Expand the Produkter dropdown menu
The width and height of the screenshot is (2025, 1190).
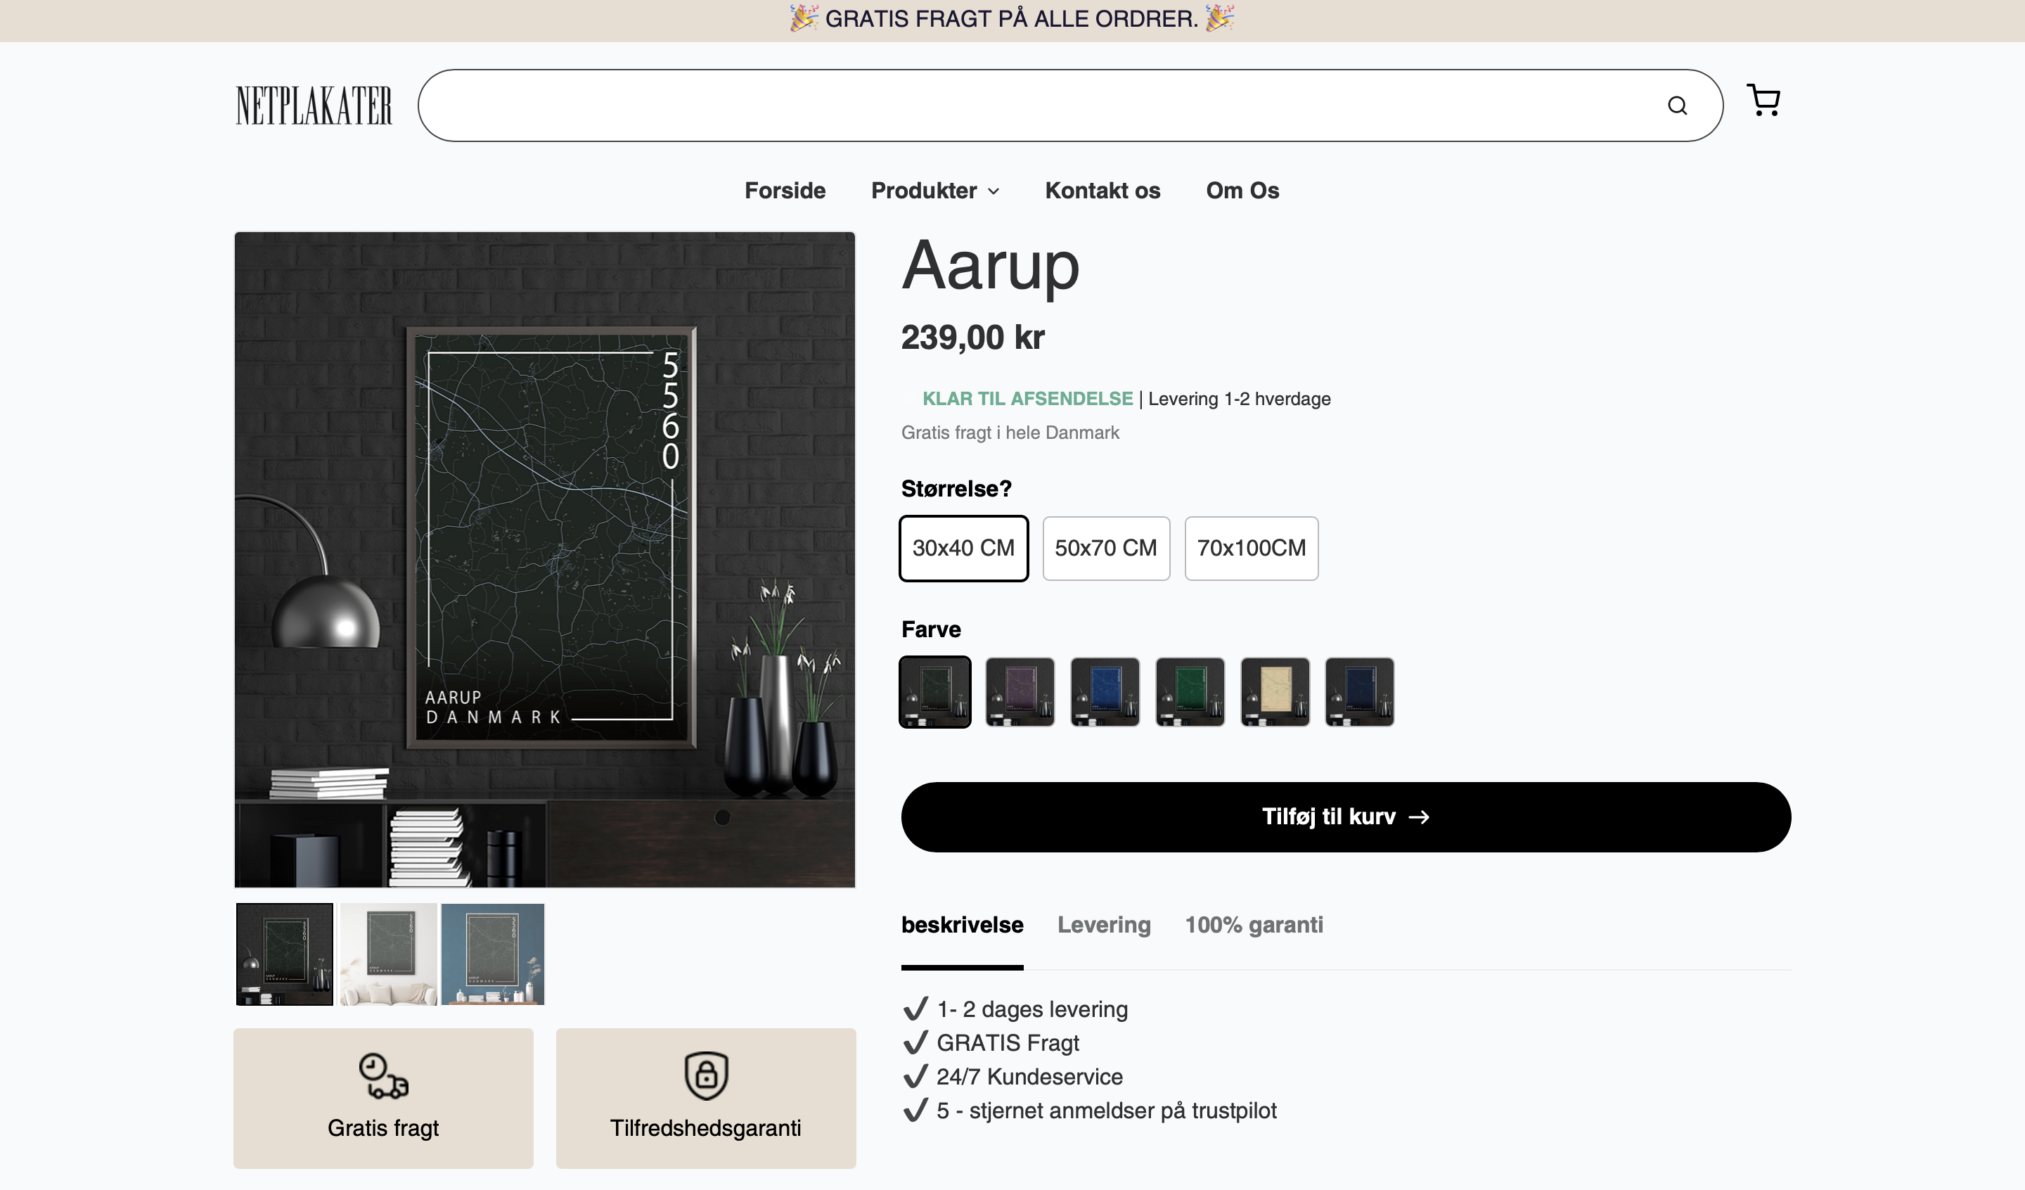tap(934, 191)
